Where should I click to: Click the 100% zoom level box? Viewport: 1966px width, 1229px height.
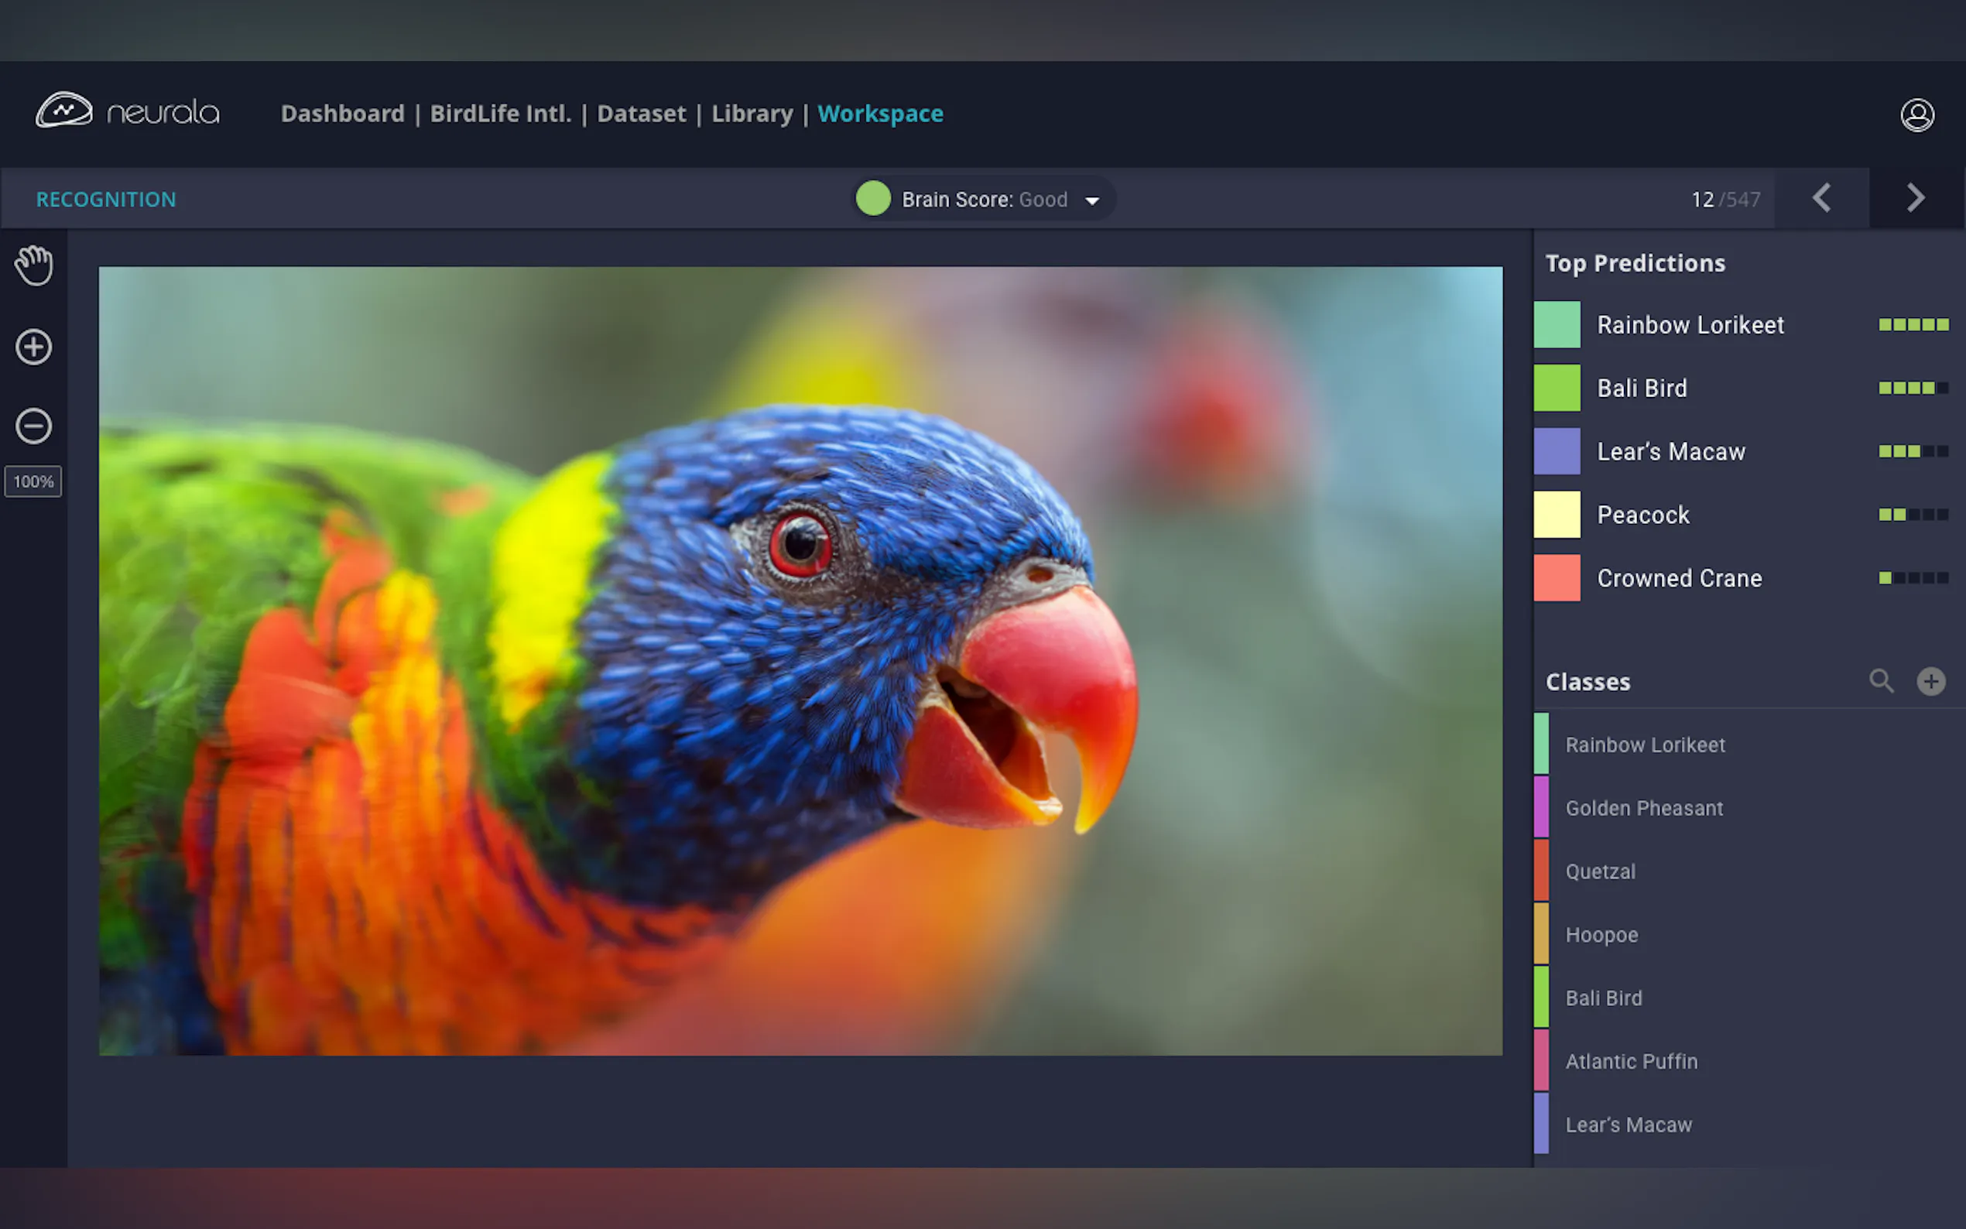pyautogui.click(x=33, y=481)
